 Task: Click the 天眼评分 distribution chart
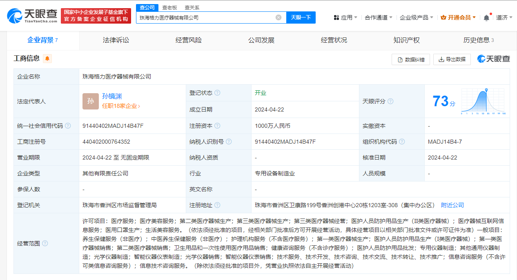pyautogui.click(x=483, y=101)
